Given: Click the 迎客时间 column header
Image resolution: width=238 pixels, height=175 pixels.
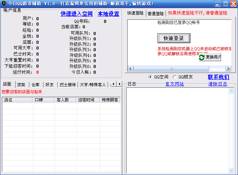Looking at the screenshot, I should 88,100.
